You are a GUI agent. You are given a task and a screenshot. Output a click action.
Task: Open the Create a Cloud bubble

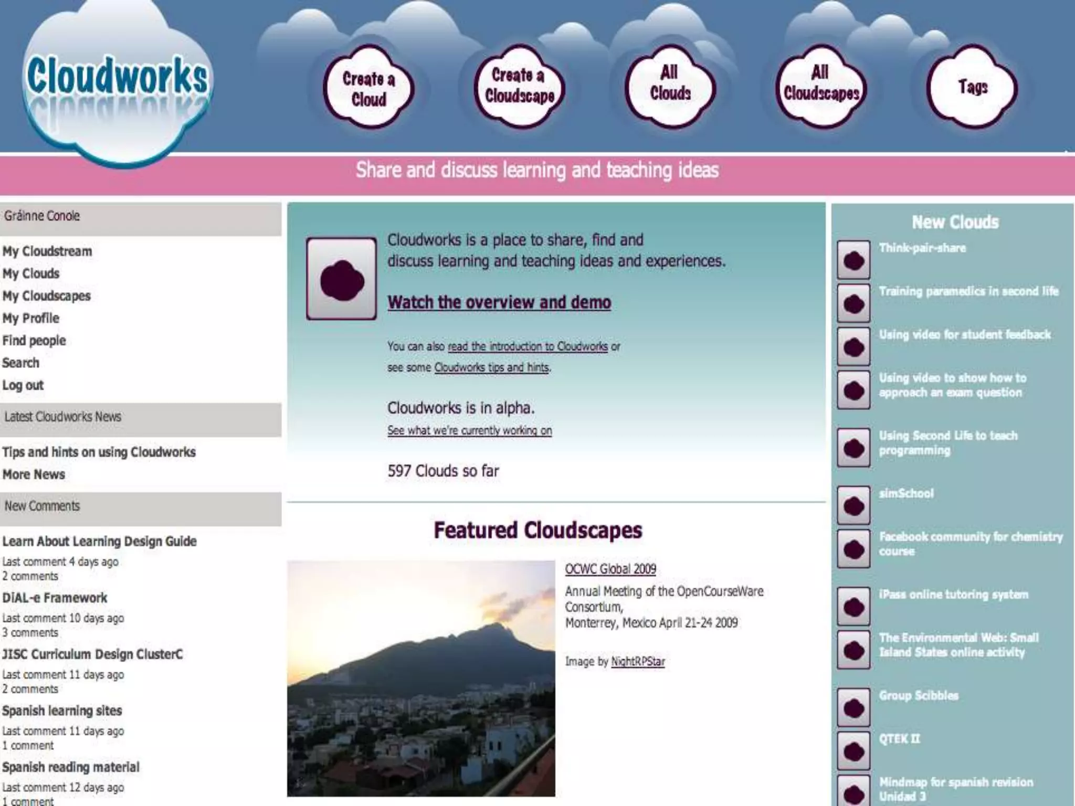368,89
